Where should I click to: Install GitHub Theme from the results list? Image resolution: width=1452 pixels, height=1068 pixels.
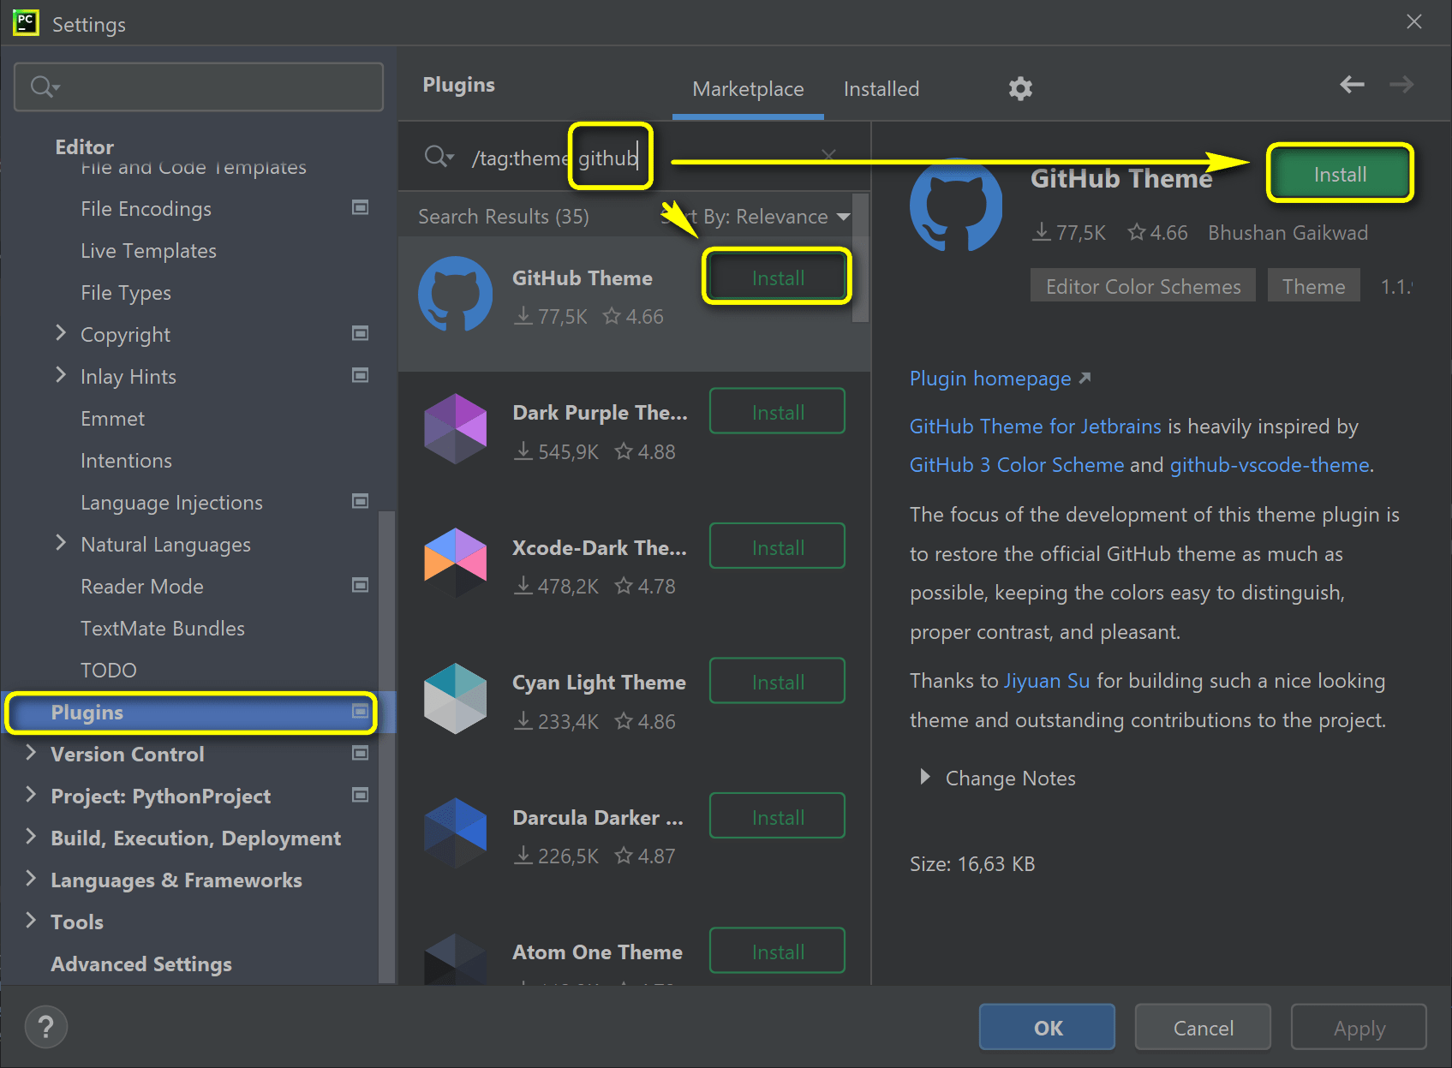point(778,277)
